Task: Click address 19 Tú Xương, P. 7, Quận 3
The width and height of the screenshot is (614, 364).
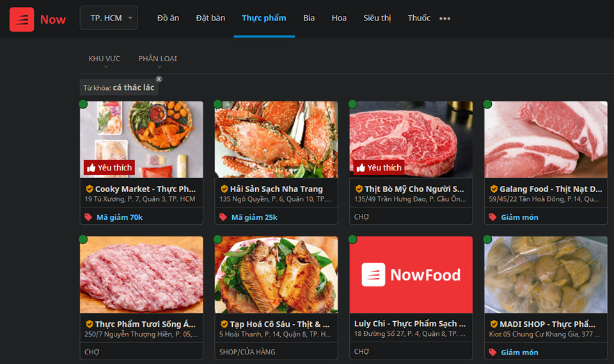Action: point(140,199)
